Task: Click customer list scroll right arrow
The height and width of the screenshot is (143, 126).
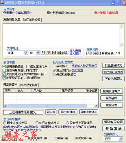Action: (96, 106)
